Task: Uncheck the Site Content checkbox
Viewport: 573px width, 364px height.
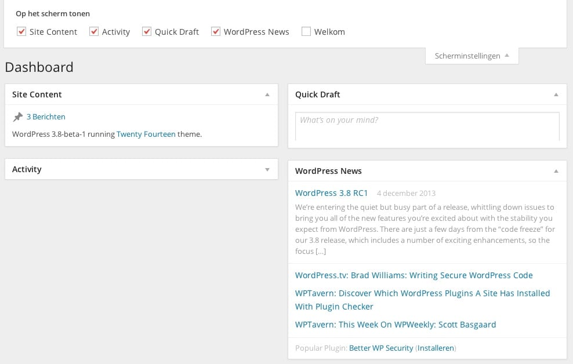Action: click(x=21, y=31)
